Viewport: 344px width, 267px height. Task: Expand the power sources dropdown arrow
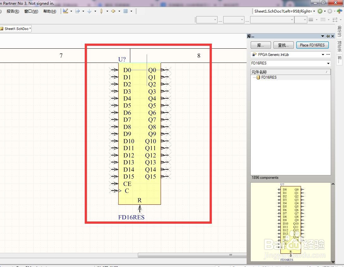pyautogui.click(x=95, y=11)
